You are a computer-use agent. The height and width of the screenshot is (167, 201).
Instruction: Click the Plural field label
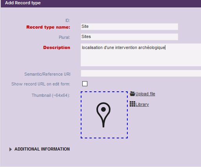[64, 37]
